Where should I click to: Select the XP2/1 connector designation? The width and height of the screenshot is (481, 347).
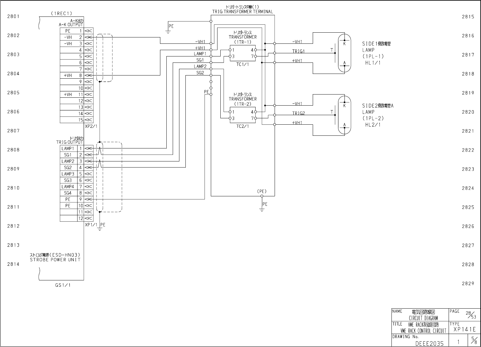(91, 126)
